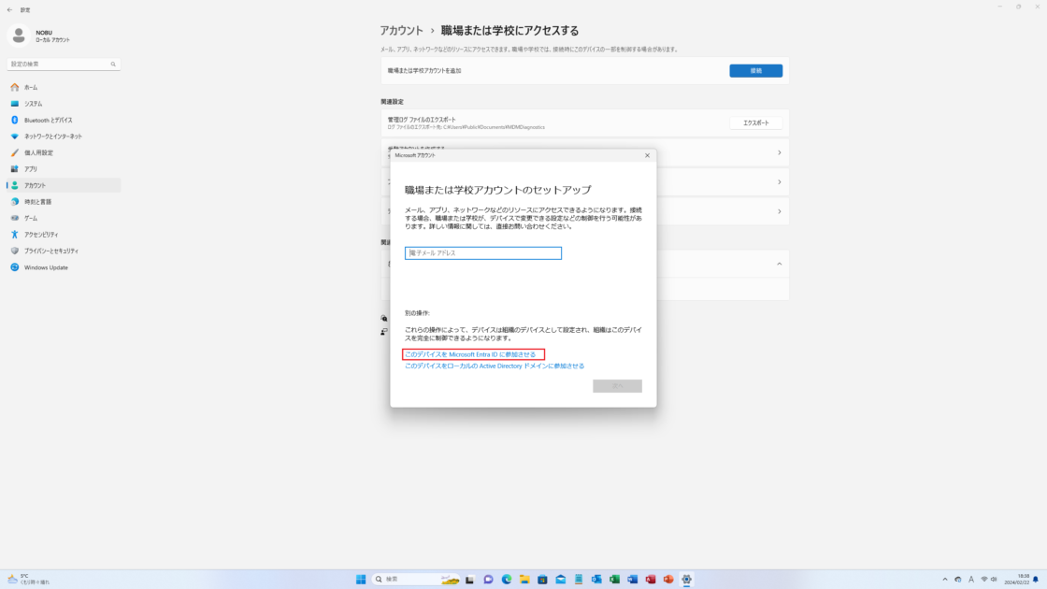Click the アカウント breadcrumb link

(x=401, y=31)
